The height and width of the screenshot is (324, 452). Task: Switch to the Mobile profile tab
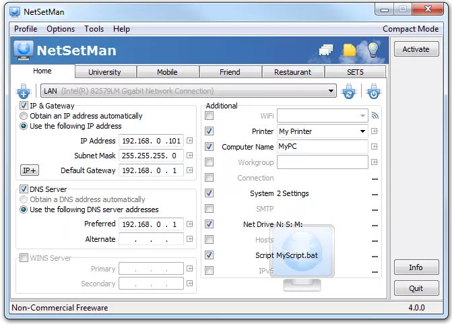coord(168,72)
